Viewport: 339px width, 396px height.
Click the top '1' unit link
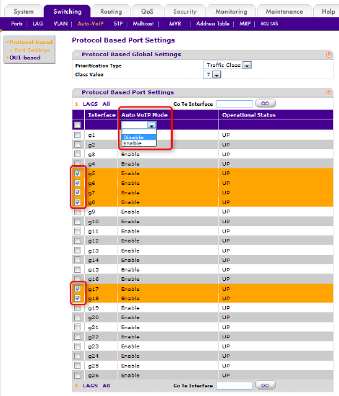pos(76,104)
